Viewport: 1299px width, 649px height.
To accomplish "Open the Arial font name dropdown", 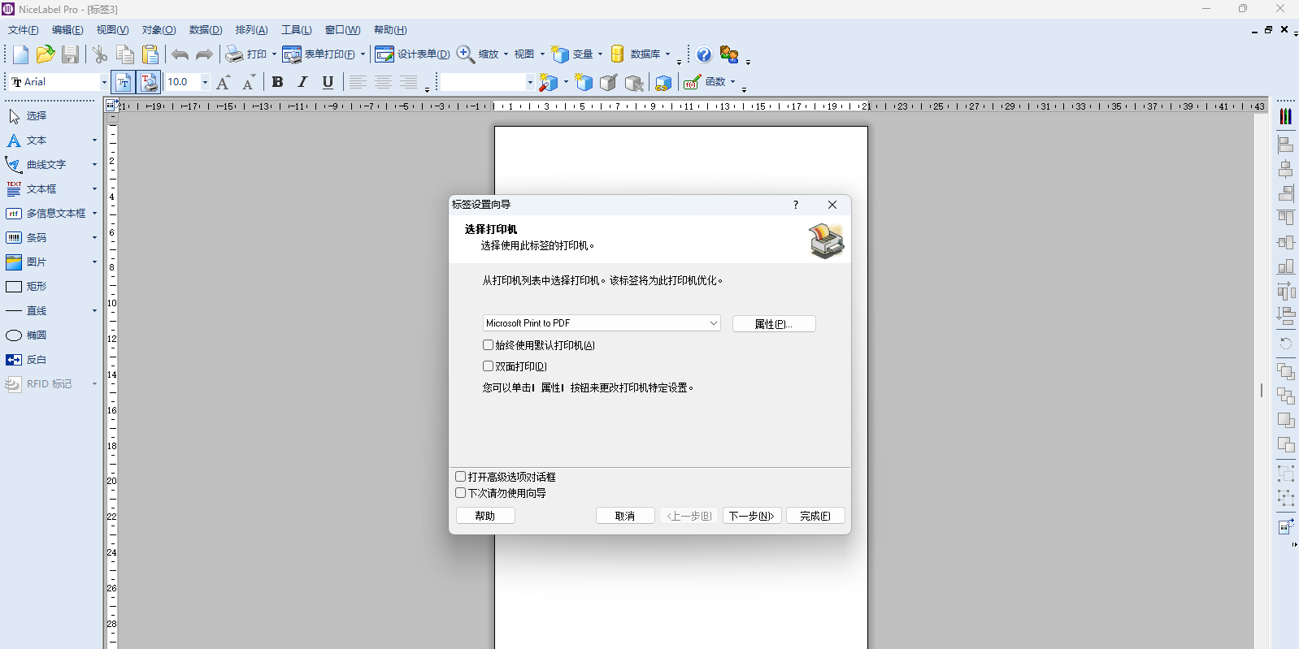I will click(x=104, y=82).
